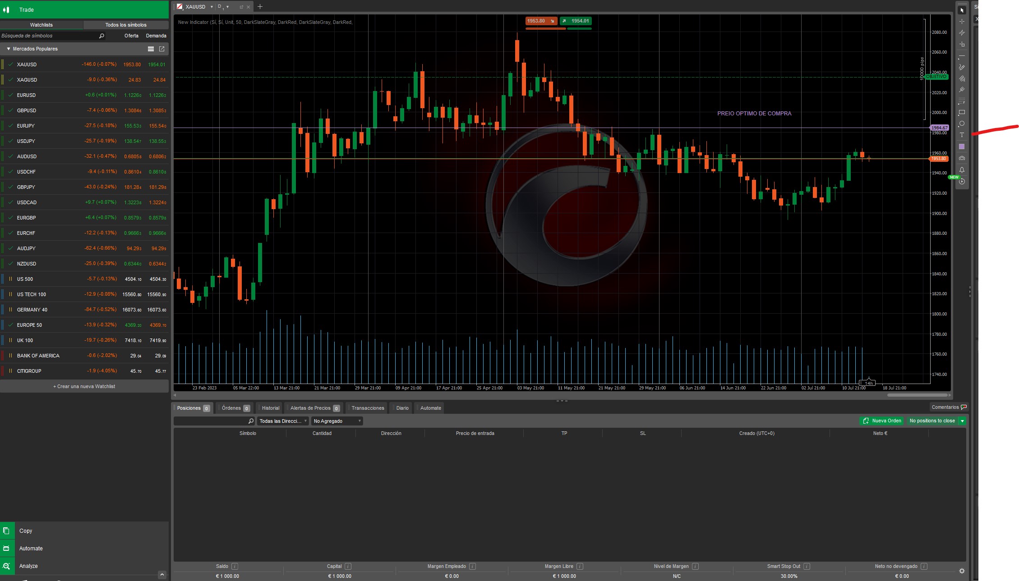Select the pencil freehand drawing tool

click(x=962, y=67)
